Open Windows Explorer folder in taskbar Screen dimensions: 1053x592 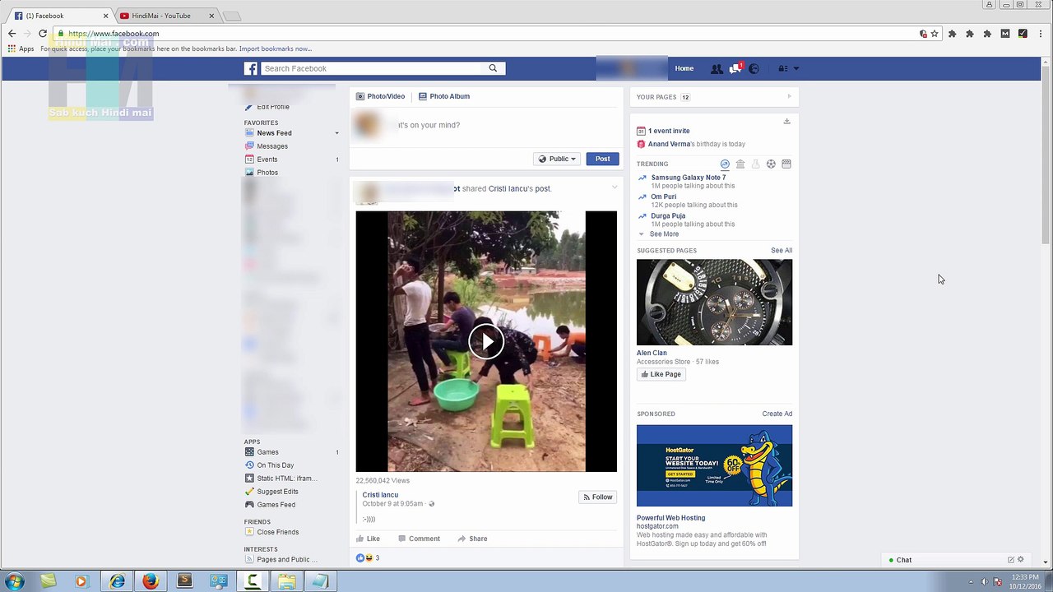point(286,581)
